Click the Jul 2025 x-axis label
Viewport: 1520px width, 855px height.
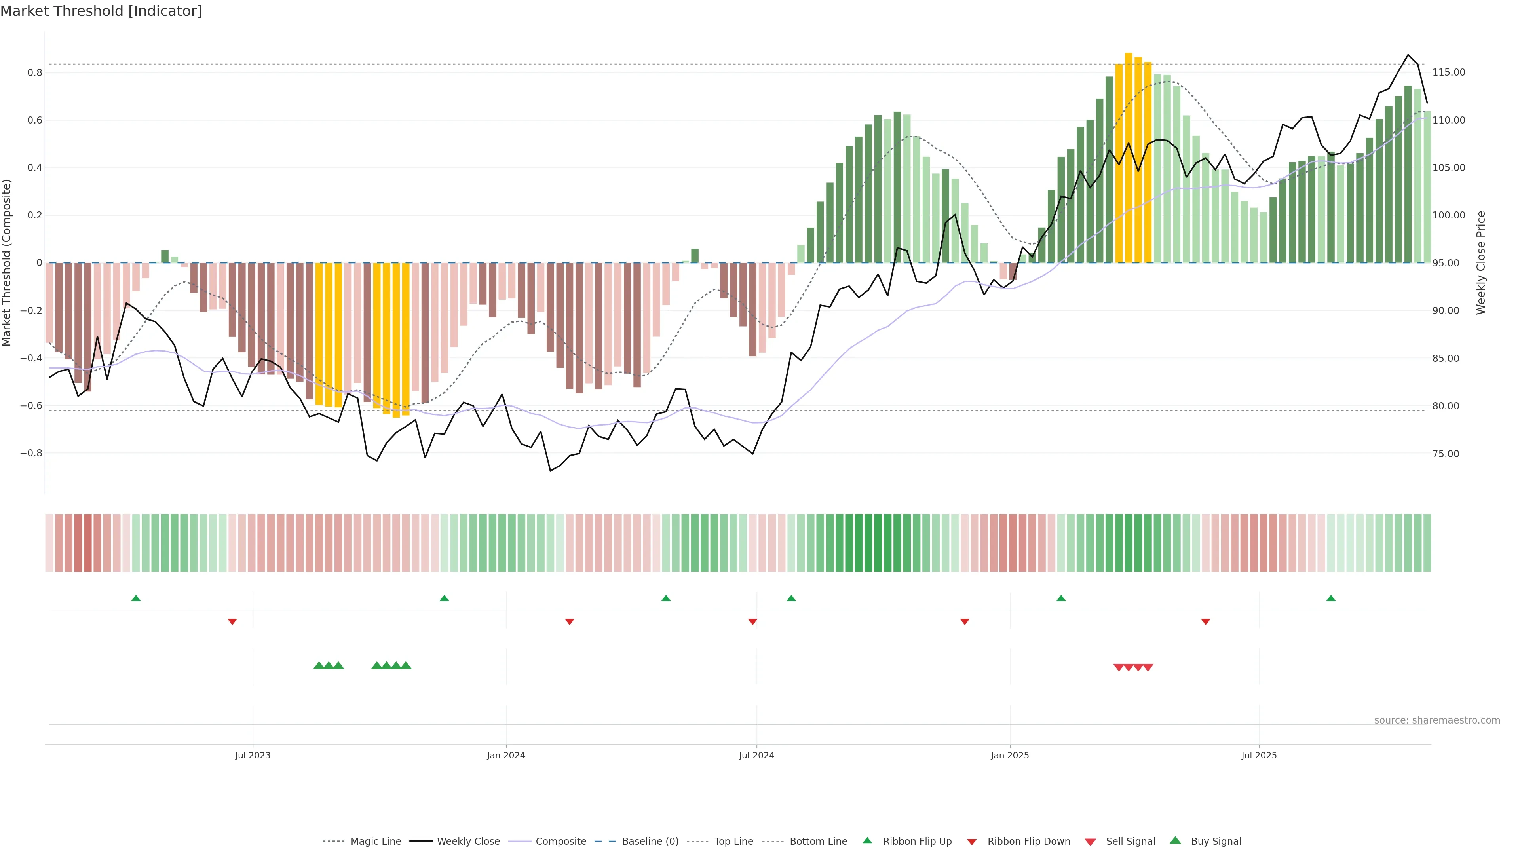[1259, 755]
